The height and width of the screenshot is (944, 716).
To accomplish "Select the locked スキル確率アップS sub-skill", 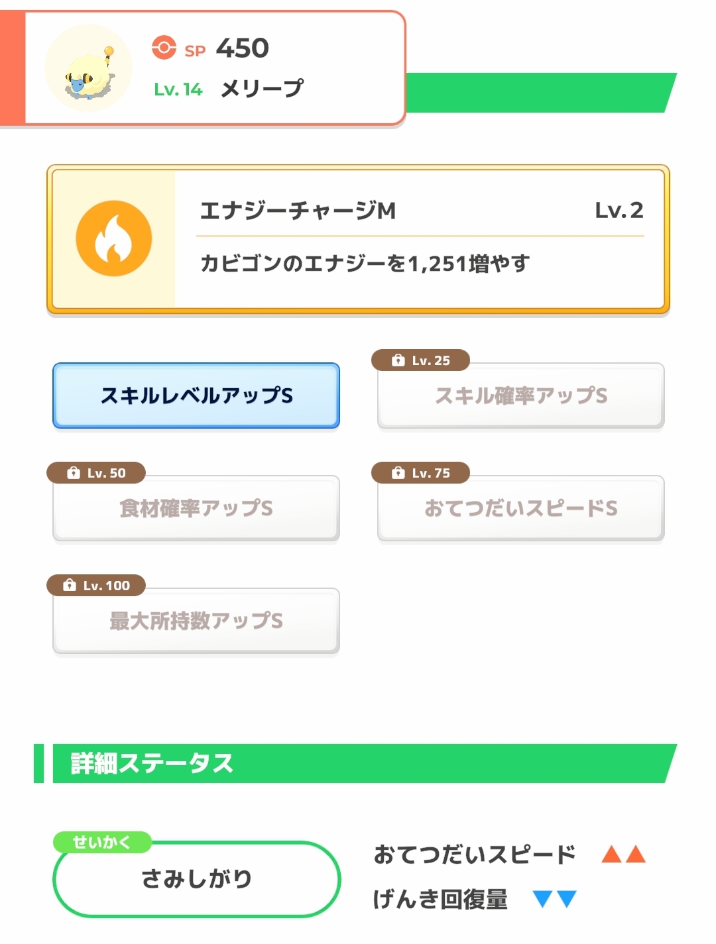I will coord(521,397).
